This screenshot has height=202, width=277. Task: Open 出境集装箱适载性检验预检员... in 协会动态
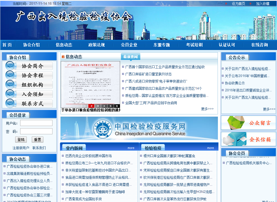[x=30, y=174]
